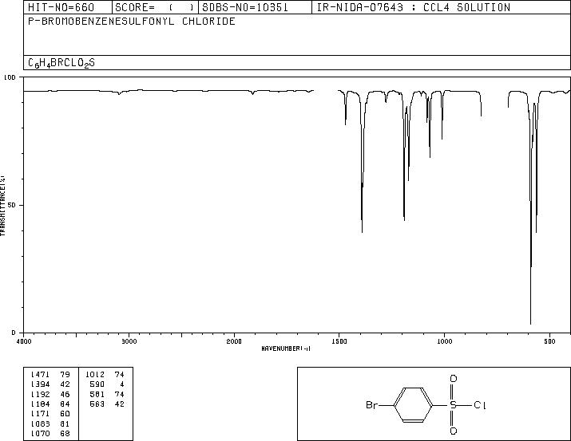Click the Br atom in the structure
Image resolution: width=571 pixels, height=441 pixels.
point(372,404)
